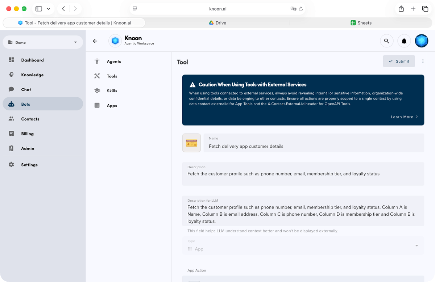Click the tool's card icon thumbnail
435x282 pixels.
tap(191, 143)
